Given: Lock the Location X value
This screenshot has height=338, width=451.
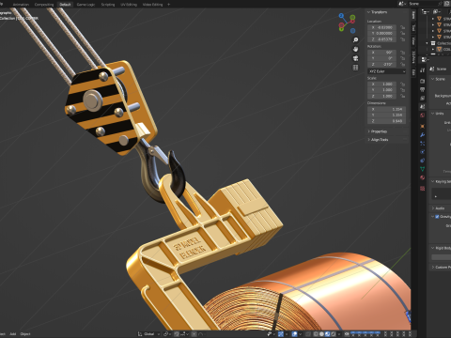Looking at the screenshot, I should (x=403, y=27).
